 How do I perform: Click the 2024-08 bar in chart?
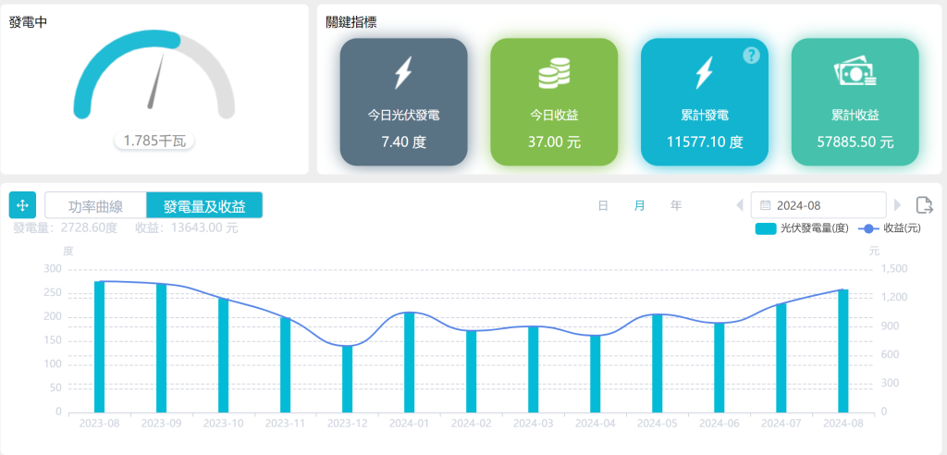point(843,350)
